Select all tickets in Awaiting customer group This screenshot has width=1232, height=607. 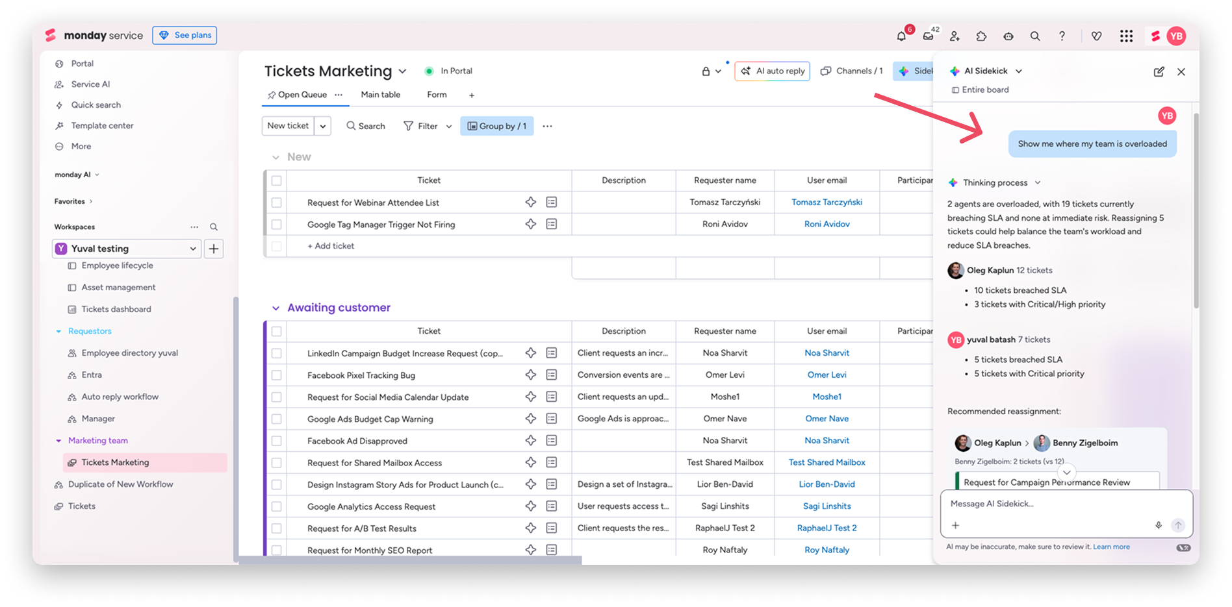277,331
